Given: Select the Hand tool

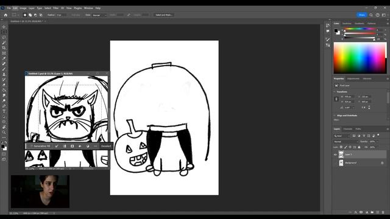Looking at the screenshot, I should click(4, 127).
